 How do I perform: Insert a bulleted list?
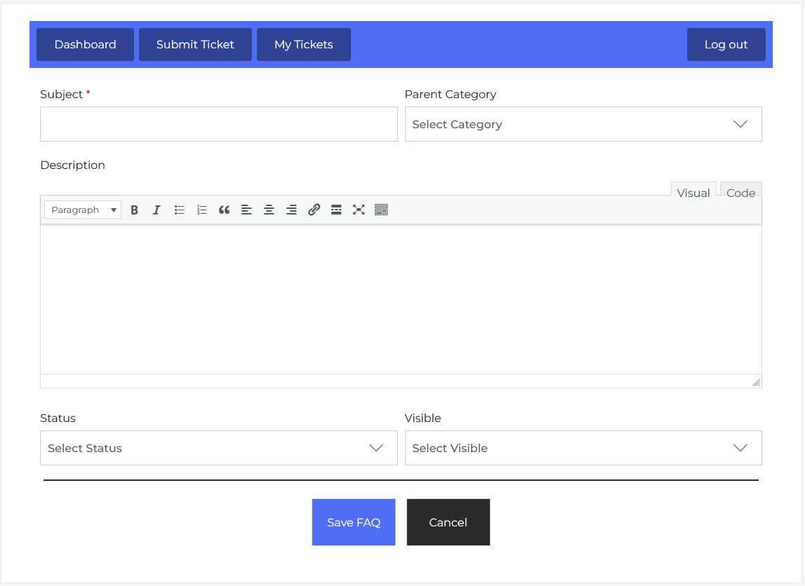[x=180, y=210]
